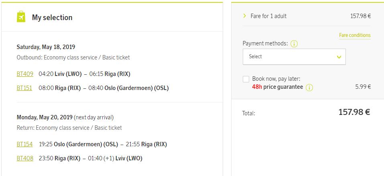
Task: Open flight BT409 details link
Action: pos(25,74)
